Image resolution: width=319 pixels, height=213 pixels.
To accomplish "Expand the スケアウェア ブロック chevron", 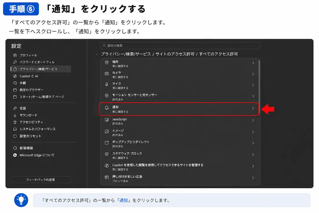I will 253,155.
